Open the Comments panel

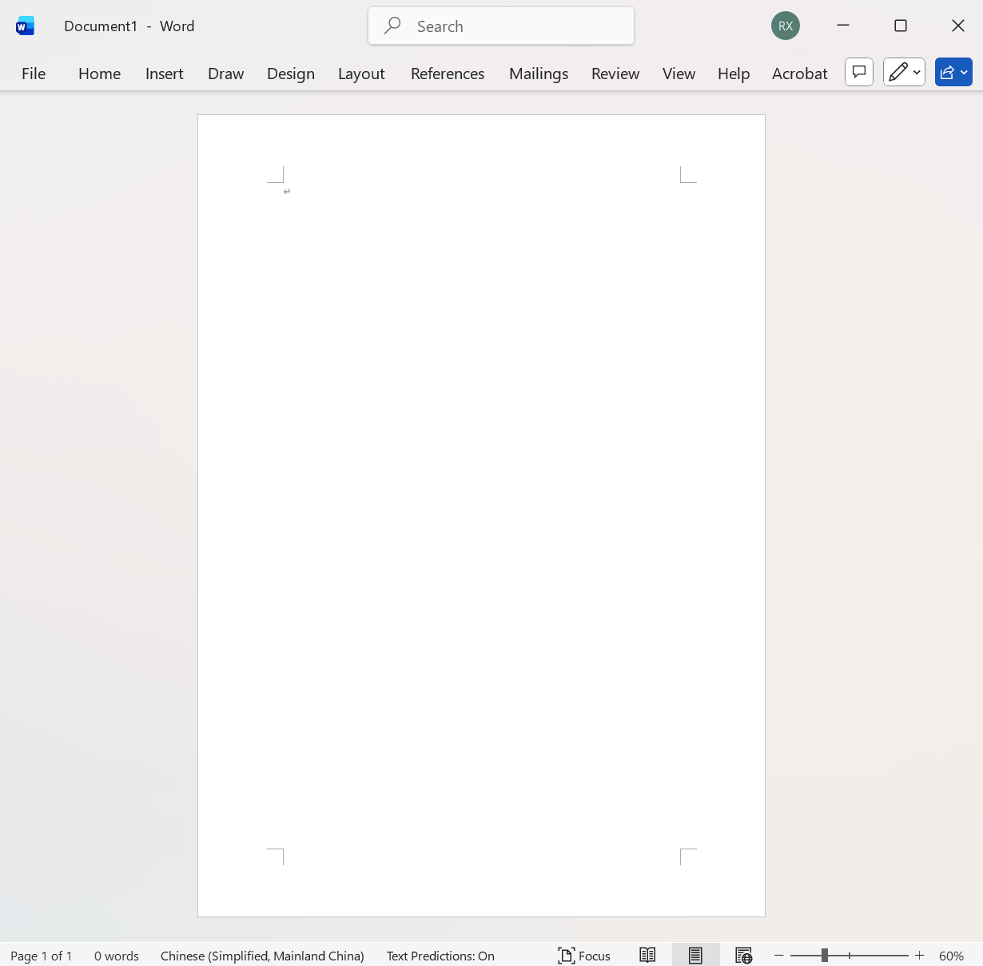point(858,72)
